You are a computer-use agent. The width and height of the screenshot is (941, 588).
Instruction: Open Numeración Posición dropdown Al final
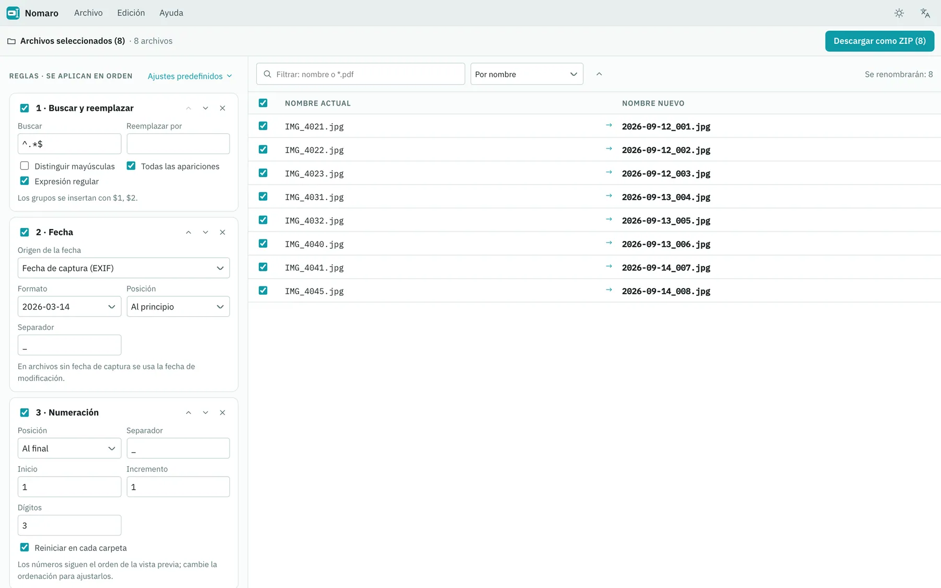click(70, 448)
